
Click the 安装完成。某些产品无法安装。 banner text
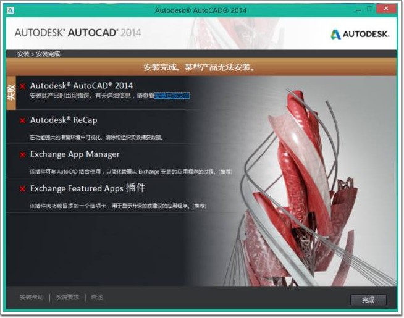click(200, 67)
